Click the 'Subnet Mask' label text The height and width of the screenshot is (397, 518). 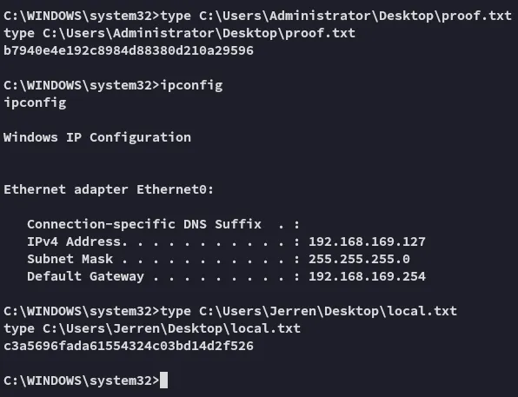coord(70,259)
